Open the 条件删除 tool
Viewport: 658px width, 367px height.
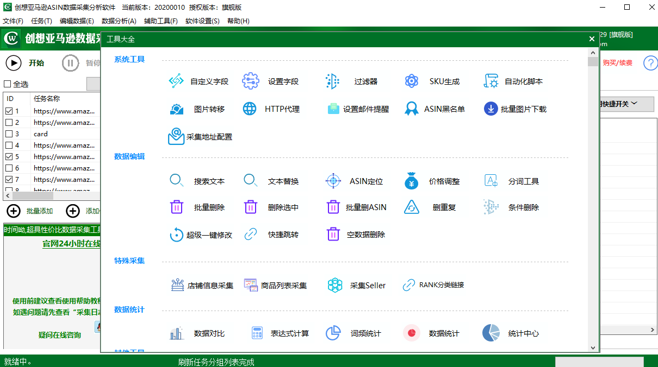(x=511, y=207)
